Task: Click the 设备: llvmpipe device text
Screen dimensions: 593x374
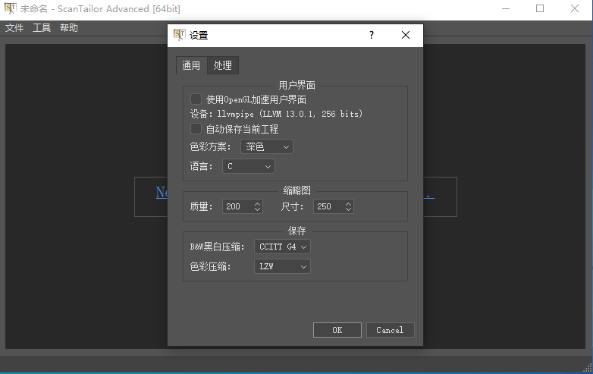Action: [276, 114]
